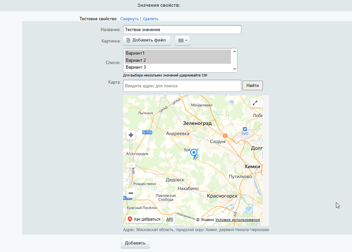
Task: Click the SVO airport icon on map
Action: (x=245, y=129)
